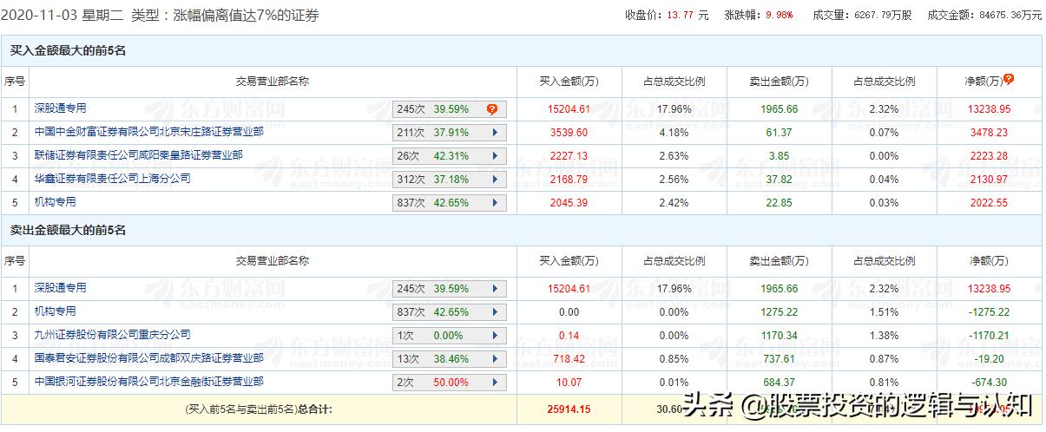This screenshot has height=432, width=1046.
Task: Click buy amount cell 2168.79
Action: click(x=569, y=180)
